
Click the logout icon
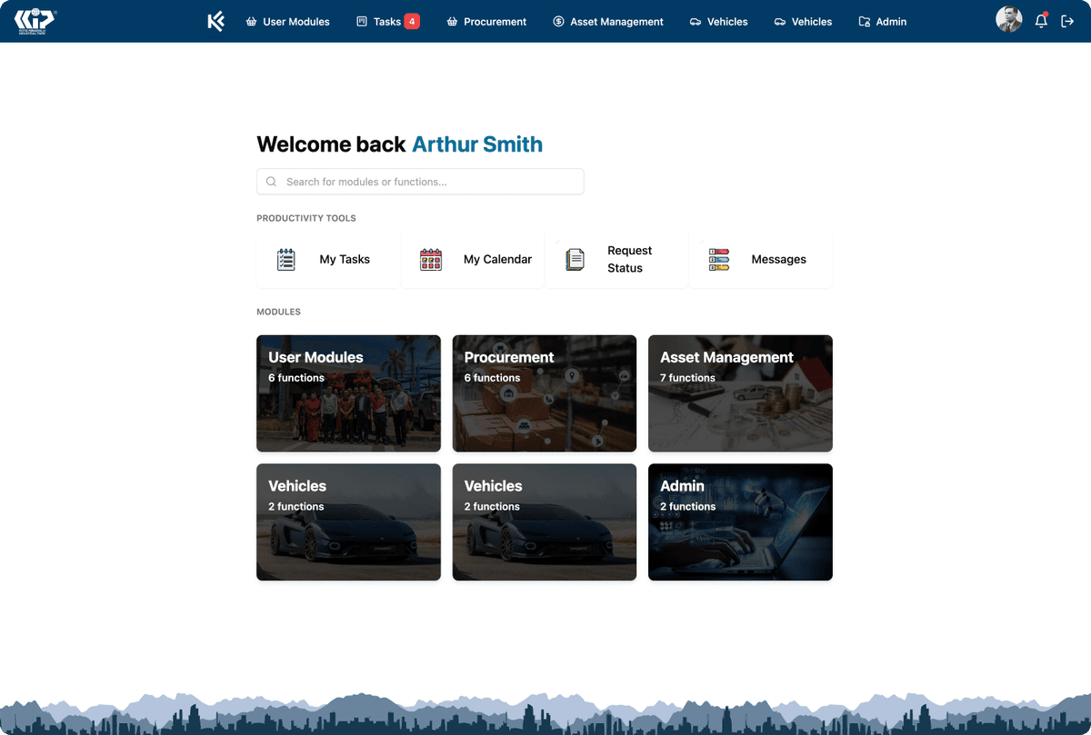click(1067, 21)
